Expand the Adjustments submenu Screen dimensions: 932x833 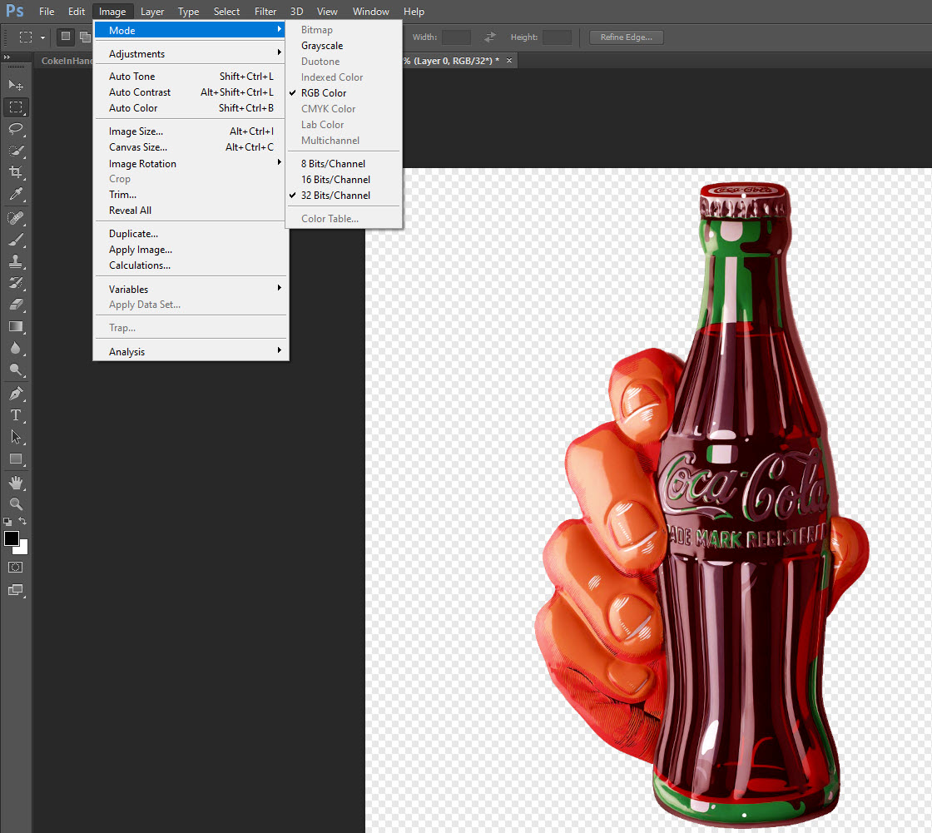[x=137, y=52]
